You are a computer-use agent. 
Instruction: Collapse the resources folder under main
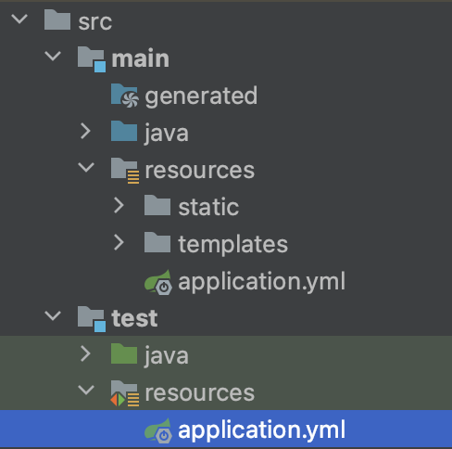[86, 167]
